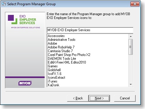Pick Corel Paint Shop Pro Photo X2
Screen dimensions: 145x109
coord(69,55)
